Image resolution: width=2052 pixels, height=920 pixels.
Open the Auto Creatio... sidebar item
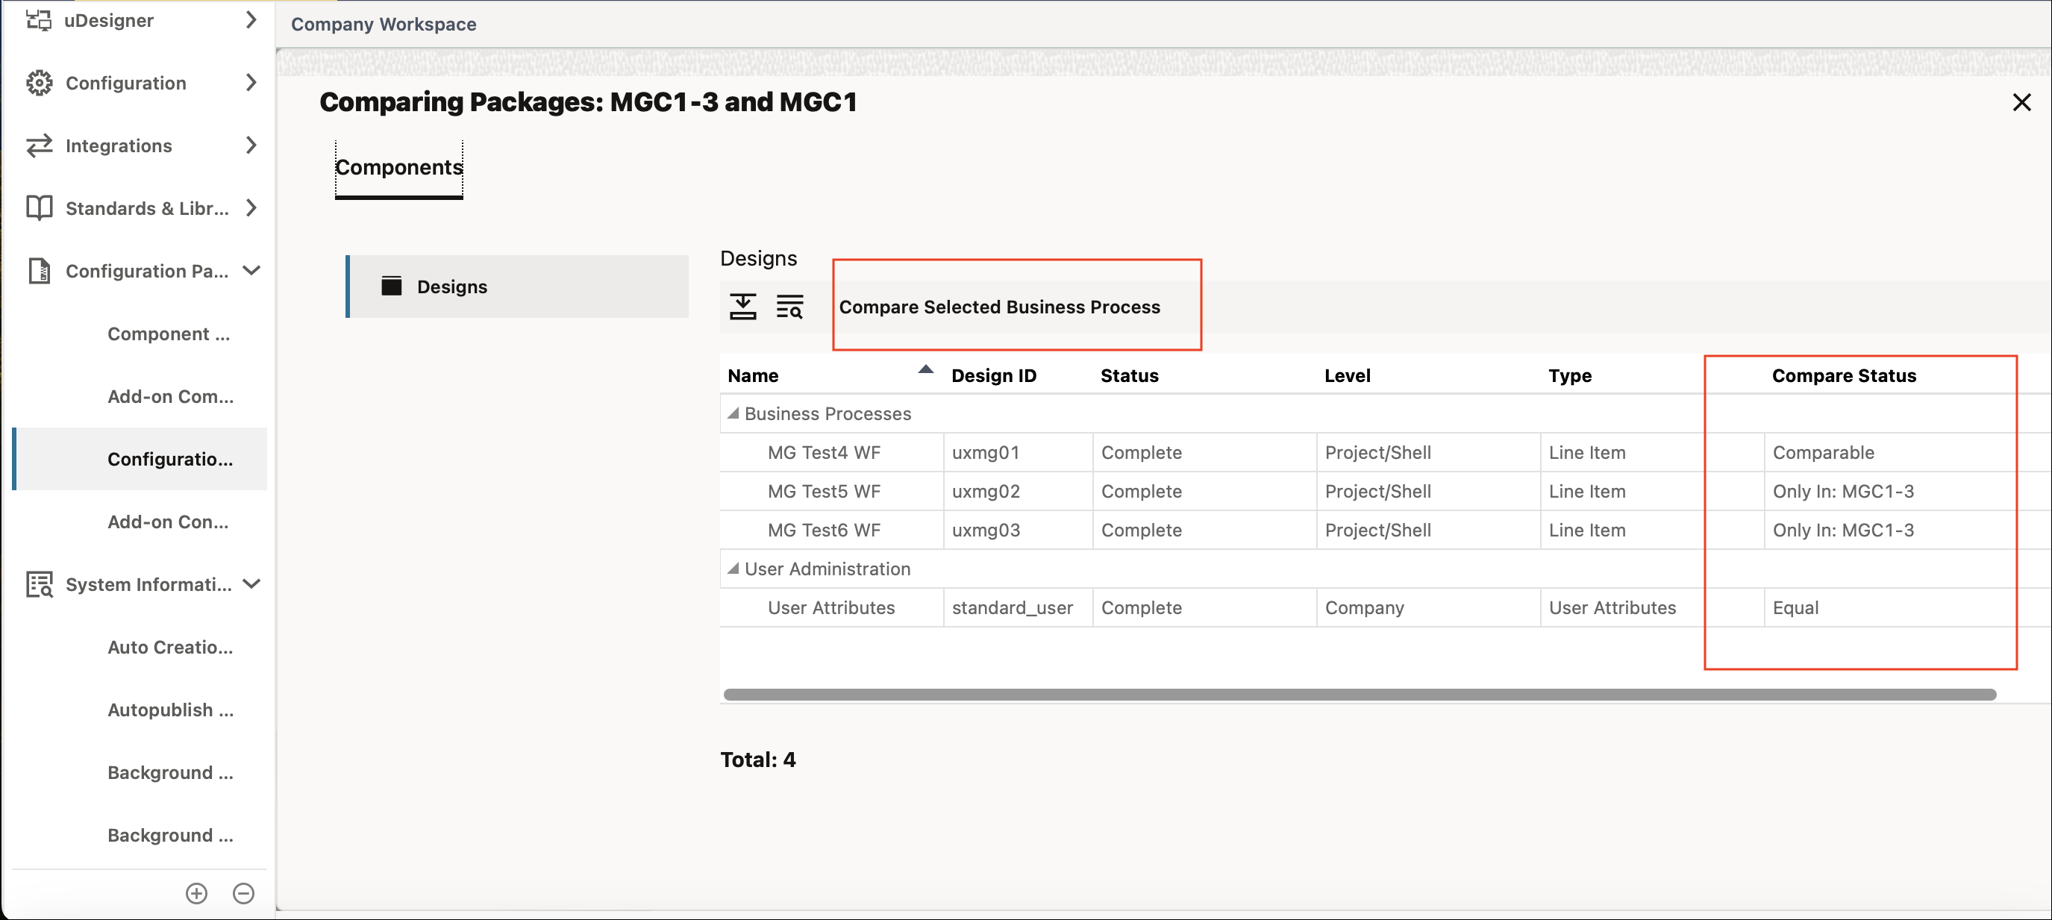[x=170, y=647]
